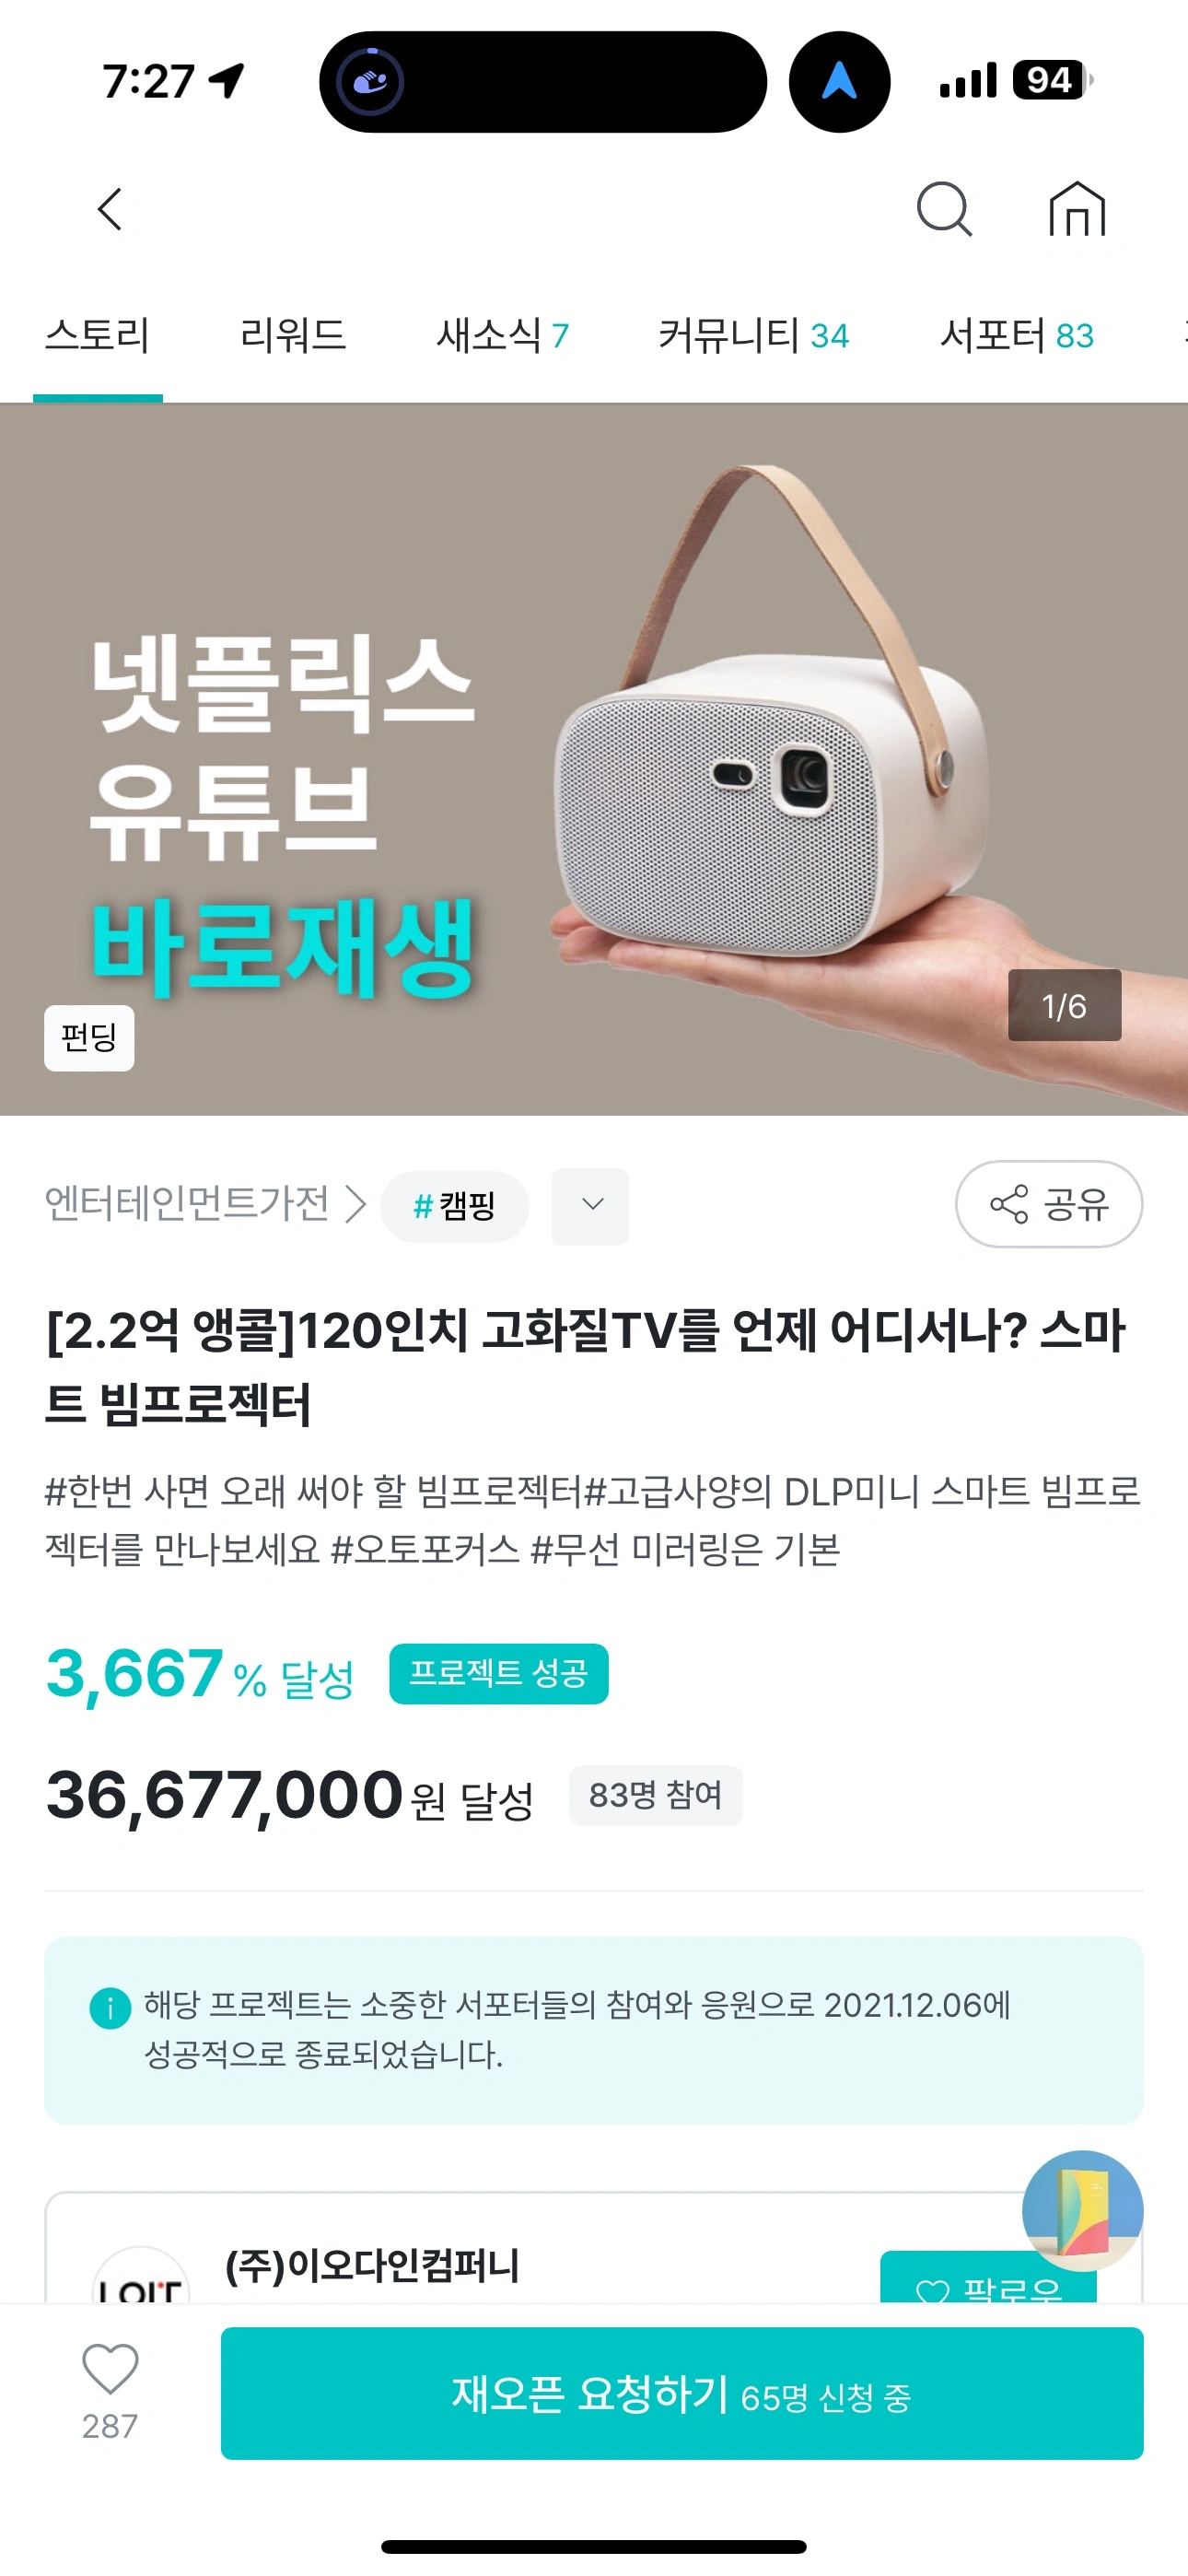
Task: Tap 재오픈 요청하기 button
Action: pyautogui.click(x=682, y=2393)
